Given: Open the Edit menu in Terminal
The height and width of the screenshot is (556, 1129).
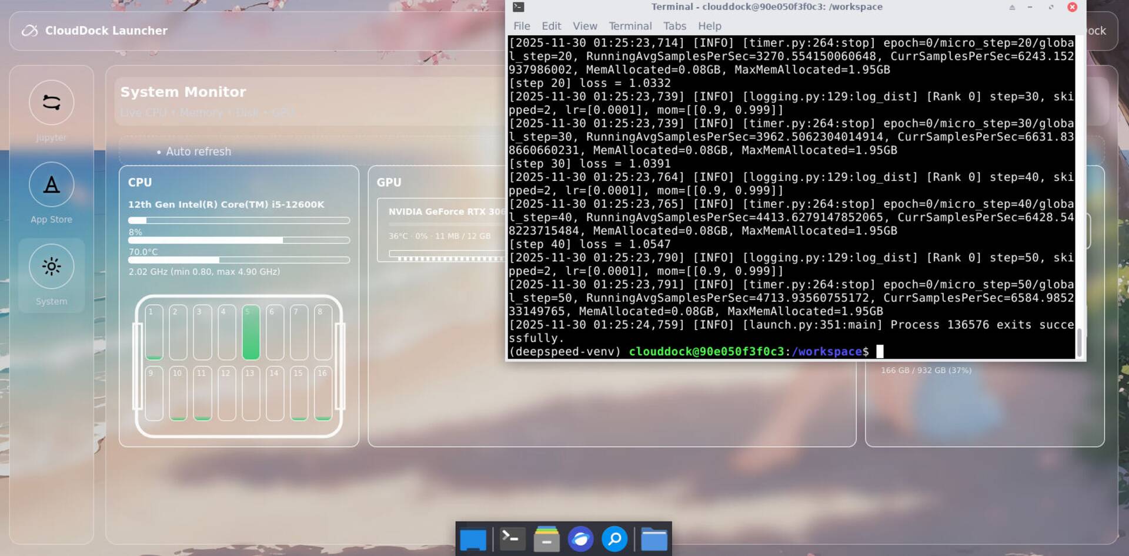Looking at the screenshot, I should click(x=551, y=26).
